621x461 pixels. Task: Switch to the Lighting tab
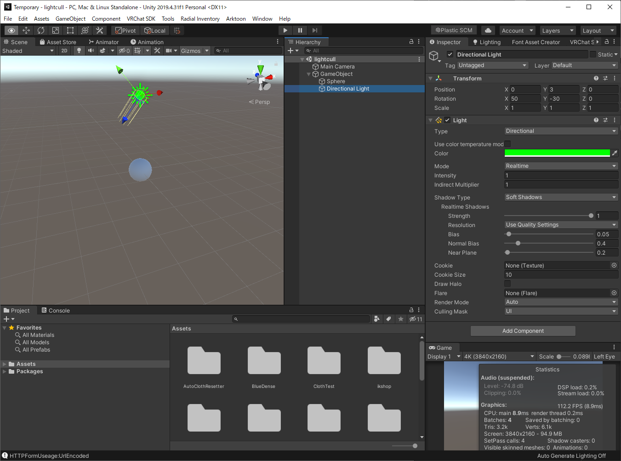point(486,42)
